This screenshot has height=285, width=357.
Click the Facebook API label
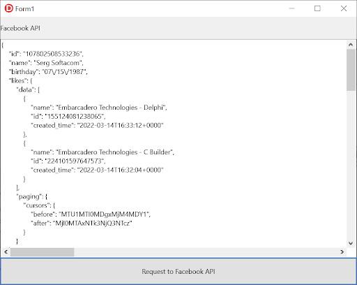pos(20,28)
